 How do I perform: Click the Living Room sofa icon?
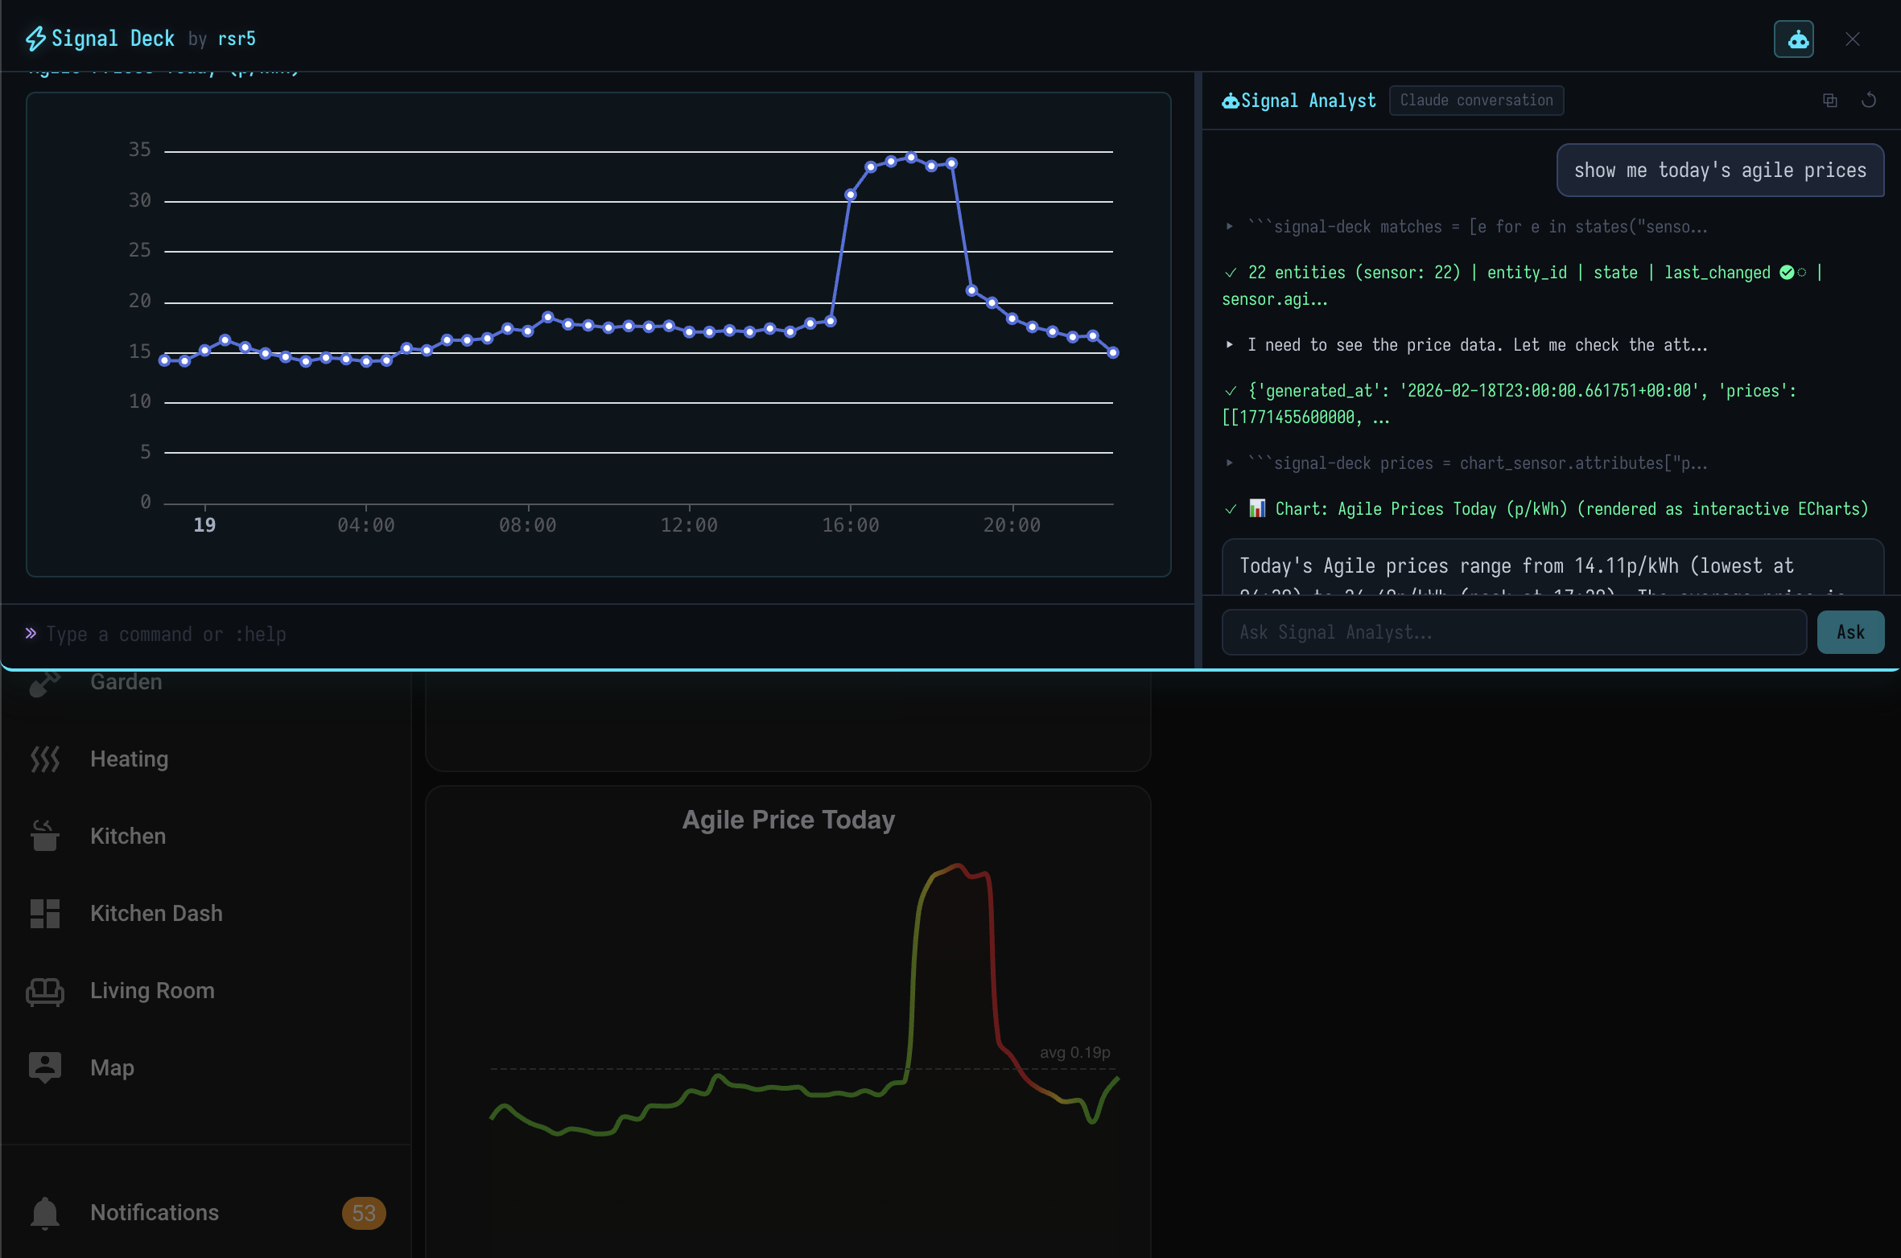pos(44,990)
